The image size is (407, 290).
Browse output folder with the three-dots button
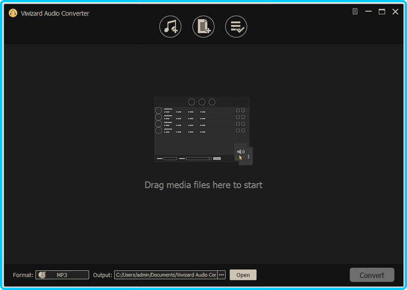coord(222,275)
